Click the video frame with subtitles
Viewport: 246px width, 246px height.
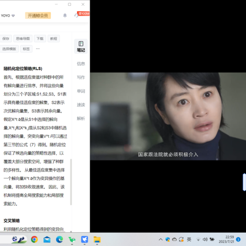(x=168, y=116)
